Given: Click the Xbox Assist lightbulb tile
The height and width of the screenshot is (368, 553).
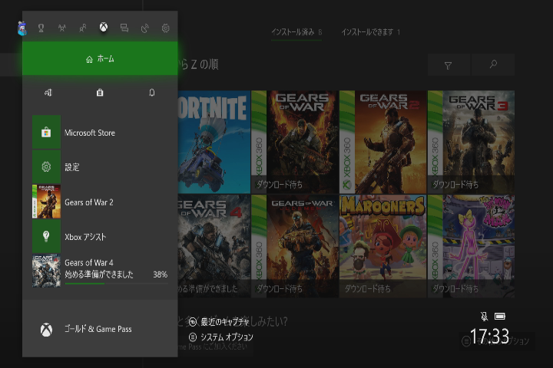Looking at the screenshot, I should 46,236.
